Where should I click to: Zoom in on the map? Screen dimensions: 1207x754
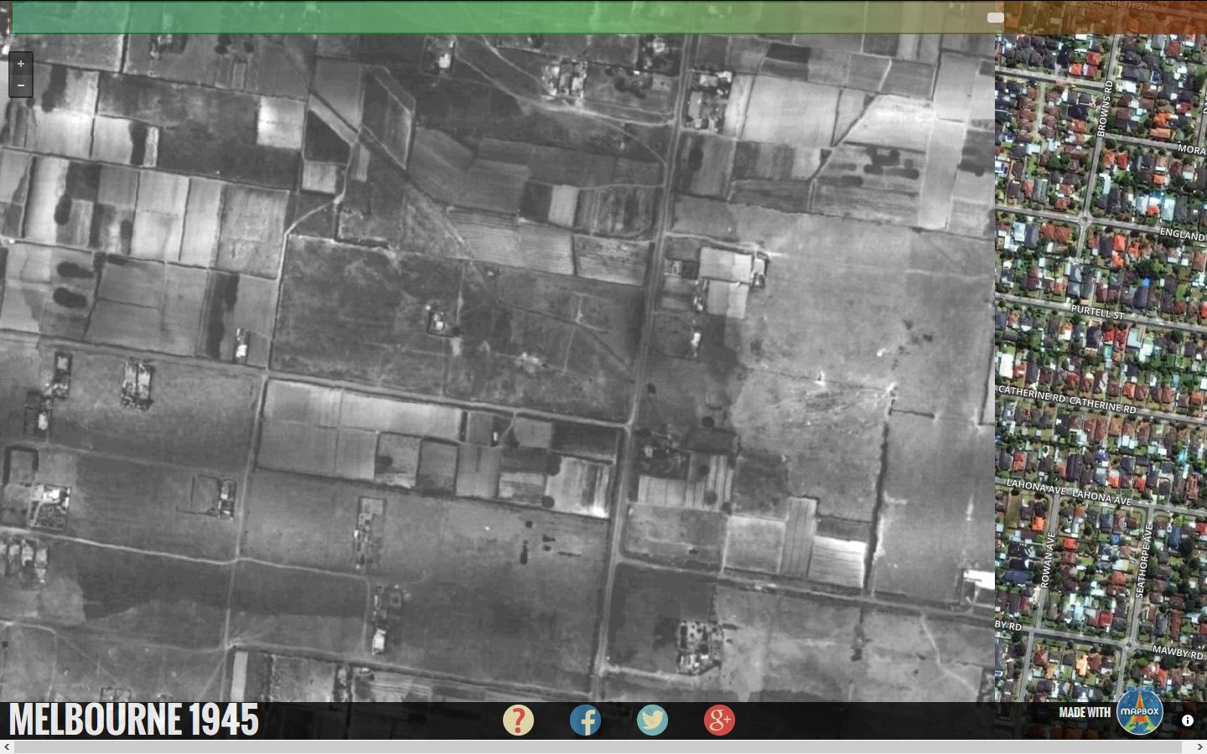[x=21, y=64]
